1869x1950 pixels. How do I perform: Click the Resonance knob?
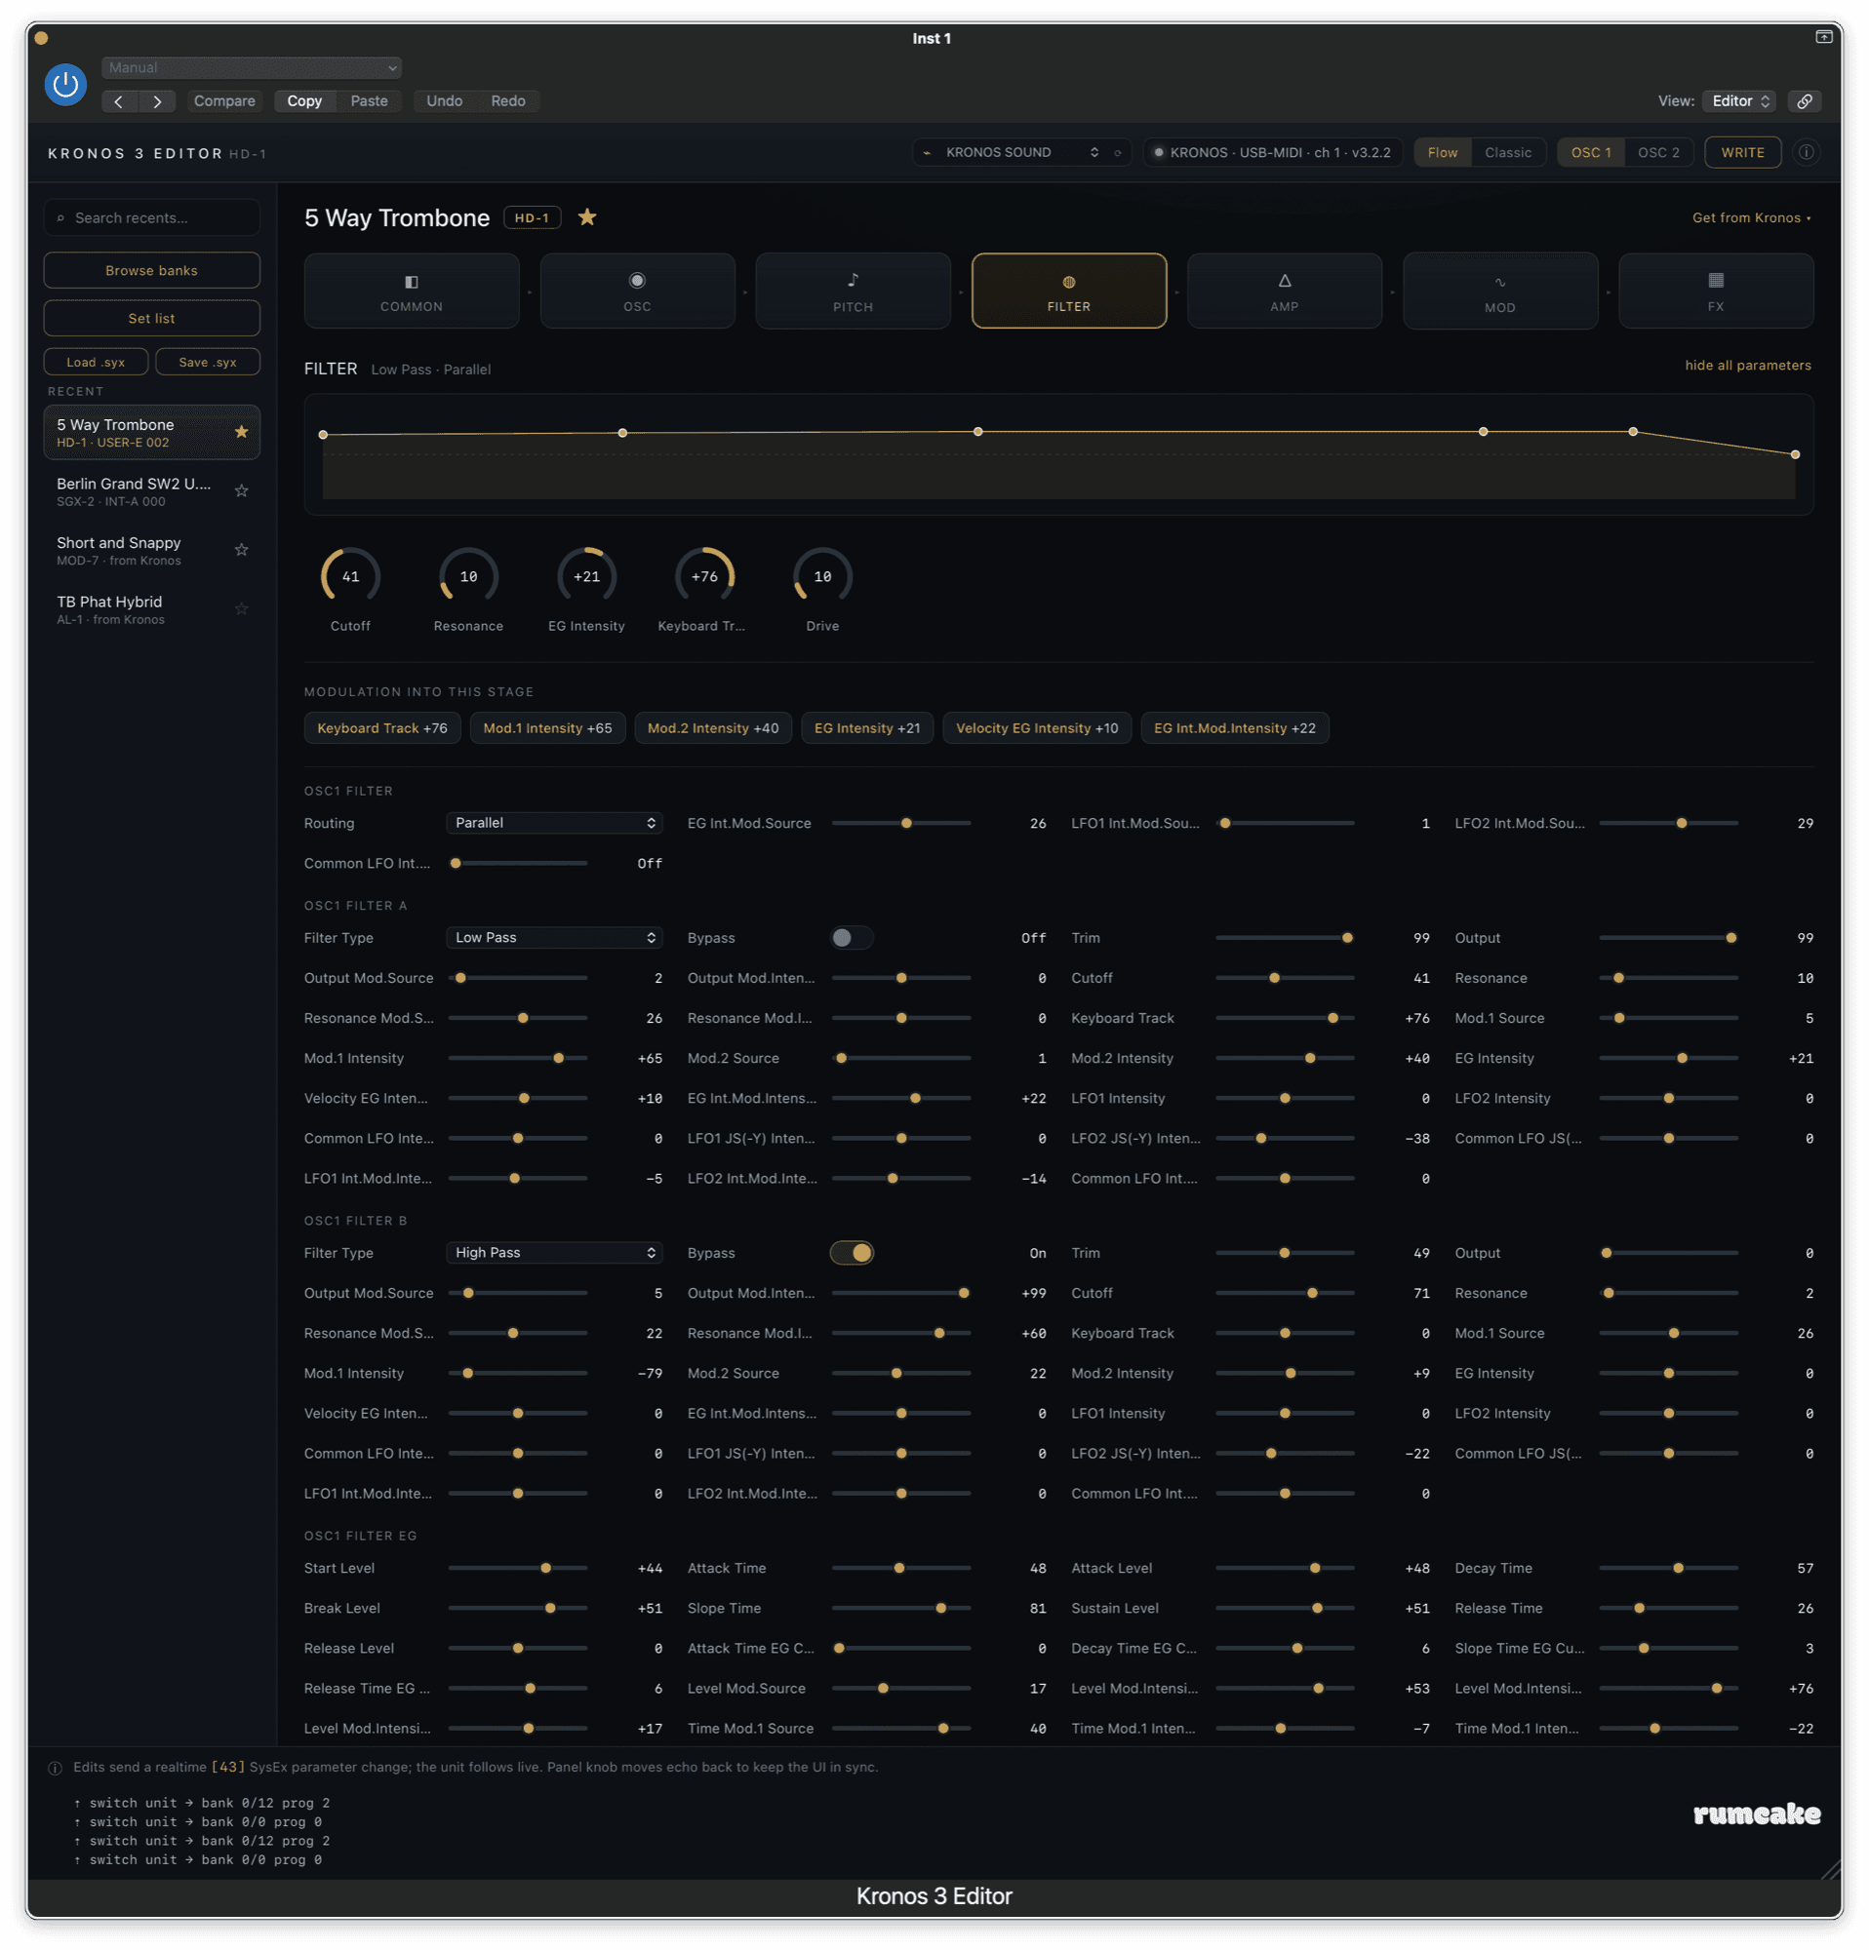pyautogui.click(x=469, y=576)
